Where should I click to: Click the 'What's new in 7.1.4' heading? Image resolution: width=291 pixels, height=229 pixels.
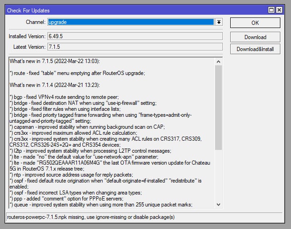pos(54,85)
